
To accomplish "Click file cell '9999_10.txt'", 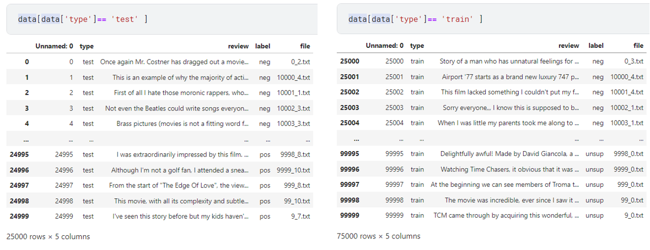I will point(293,170).
